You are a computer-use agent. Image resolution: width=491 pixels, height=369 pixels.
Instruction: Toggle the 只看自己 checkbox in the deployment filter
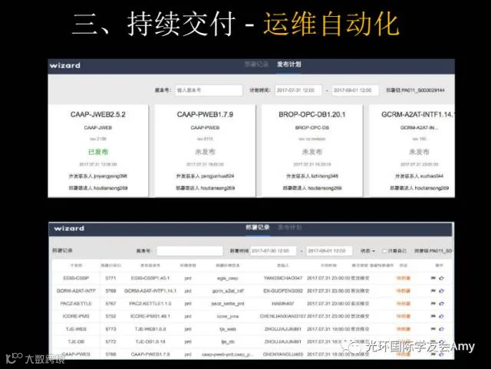(x=384, y=251)
